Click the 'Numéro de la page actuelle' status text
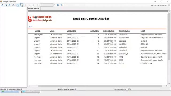The image size is (171, 96). pyautogui.click(x=11, y=89)
